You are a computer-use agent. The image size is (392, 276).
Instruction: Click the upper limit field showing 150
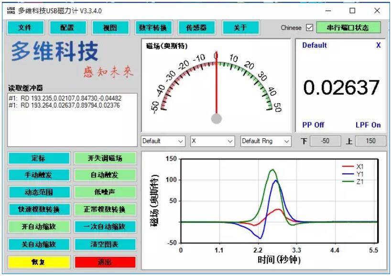click(370, 141)
